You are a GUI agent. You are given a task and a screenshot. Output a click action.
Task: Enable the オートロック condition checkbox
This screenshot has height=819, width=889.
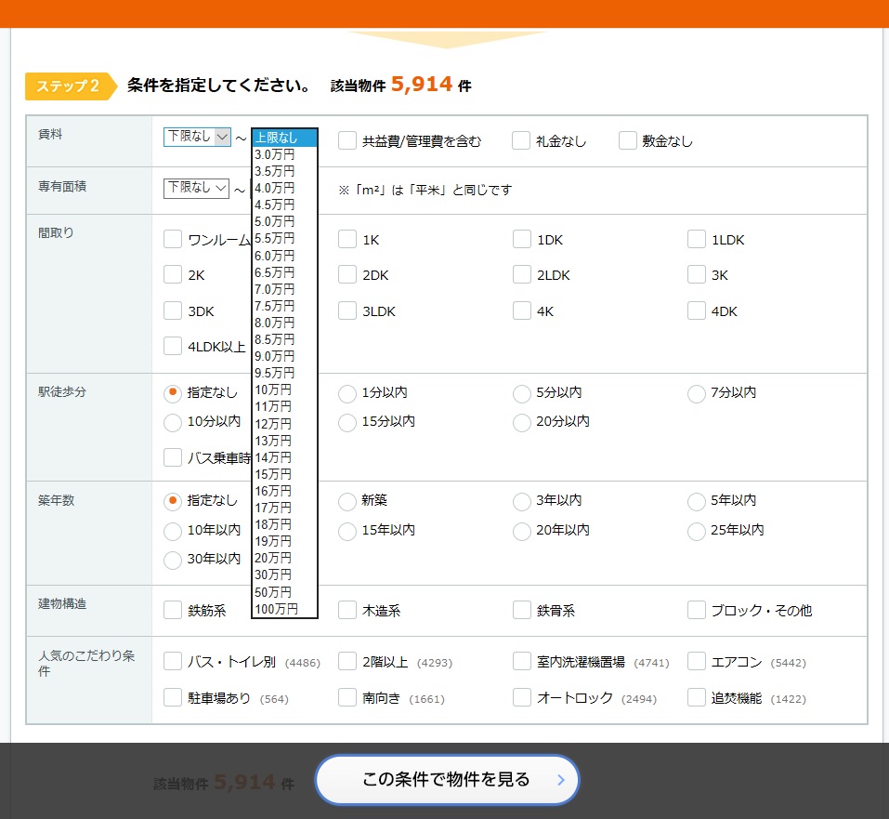coord(522,697)
